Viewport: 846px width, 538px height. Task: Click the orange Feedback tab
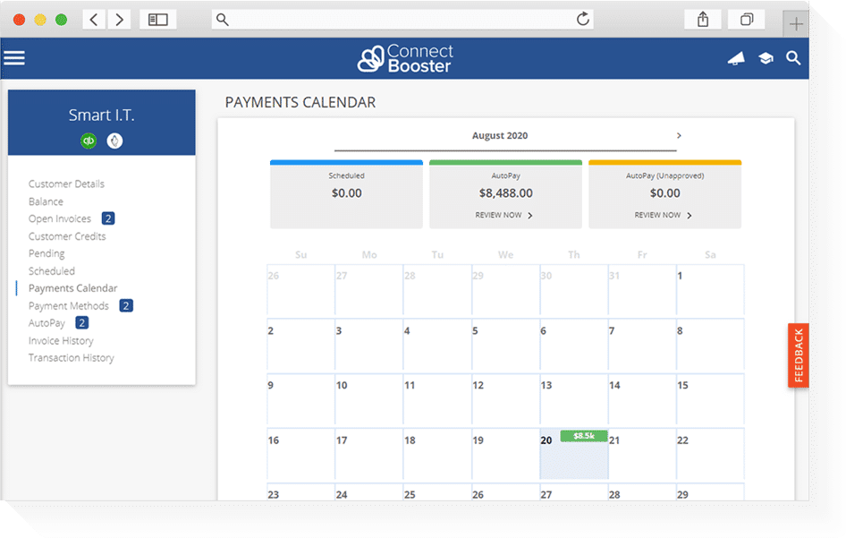point(798,355)
